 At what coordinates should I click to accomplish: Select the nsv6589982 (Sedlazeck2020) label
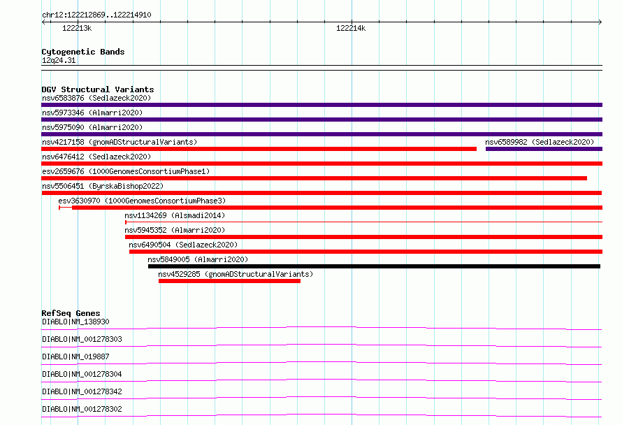(540, 142)
